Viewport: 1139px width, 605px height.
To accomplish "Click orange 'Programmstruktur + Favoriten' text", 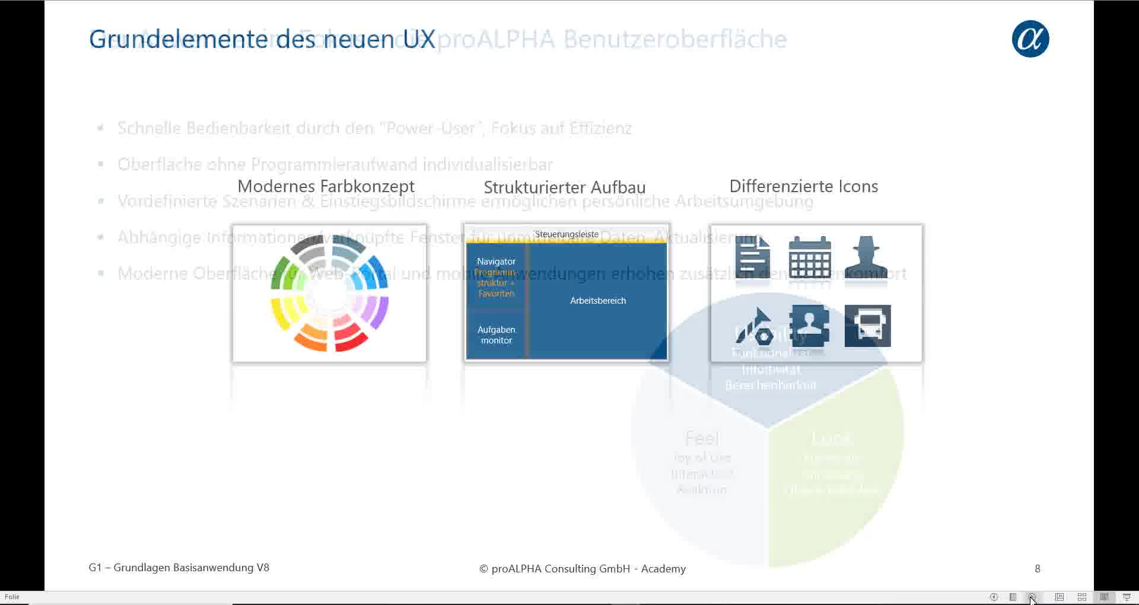I will pos(496,283).
